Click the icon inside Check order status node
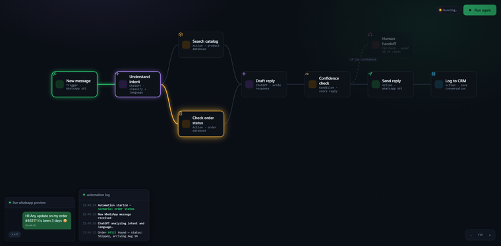Viewport: 501px width, 246px height. pyautogui.click(x=186, y=124)
